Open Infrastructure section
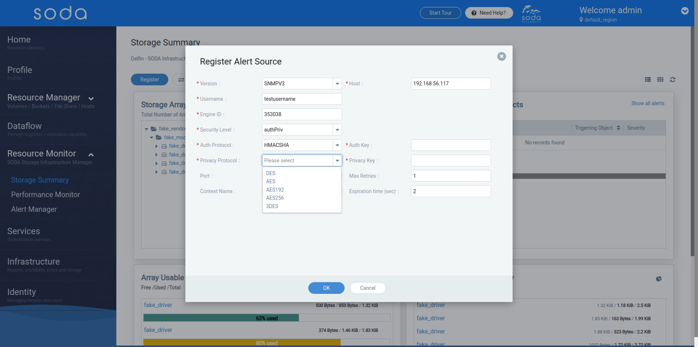Image resolution: width=698 pixels, height=347 pixels. point(34,262)
